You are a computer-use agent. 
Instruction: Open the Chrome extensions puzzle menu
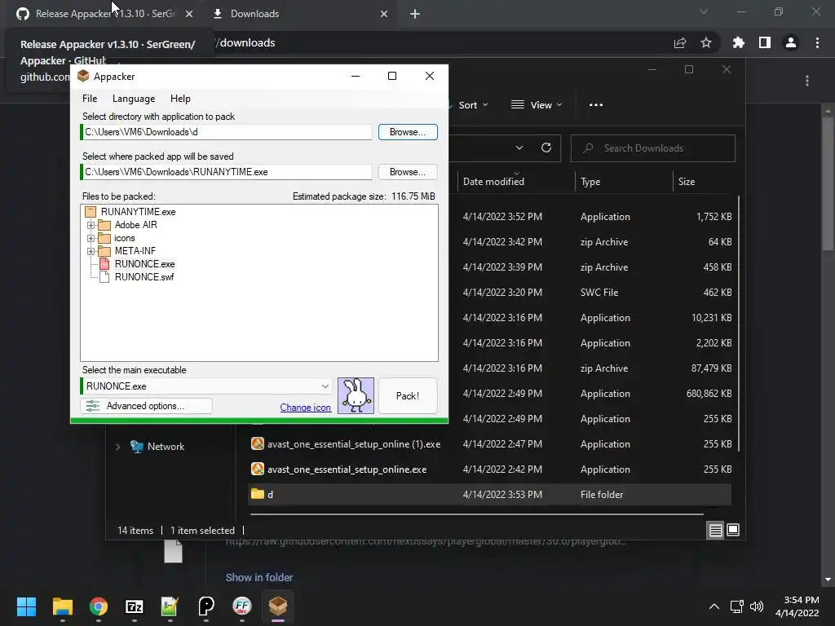point(738,43)
